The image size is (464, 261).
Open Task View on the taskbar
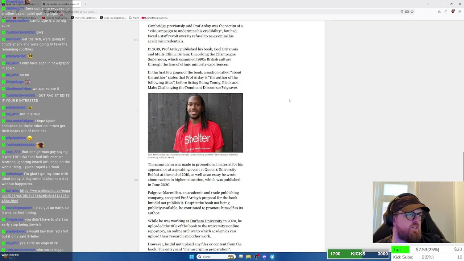pyautogui.click(x=241, y=257)
